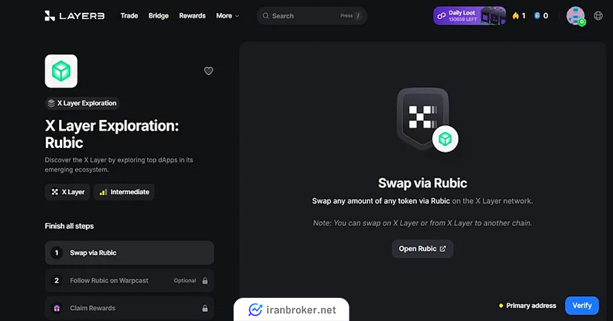613x321 pixels.
Task: Click the search magnifier icon
Action: point(266,16)
